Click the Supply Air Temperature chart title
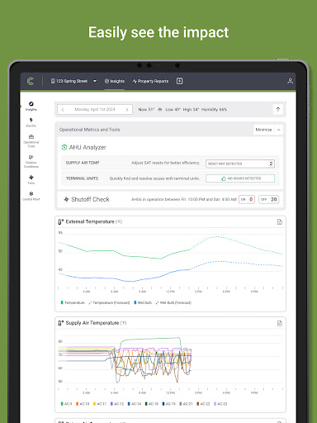The image size is (317, 423). coord(92,323)
